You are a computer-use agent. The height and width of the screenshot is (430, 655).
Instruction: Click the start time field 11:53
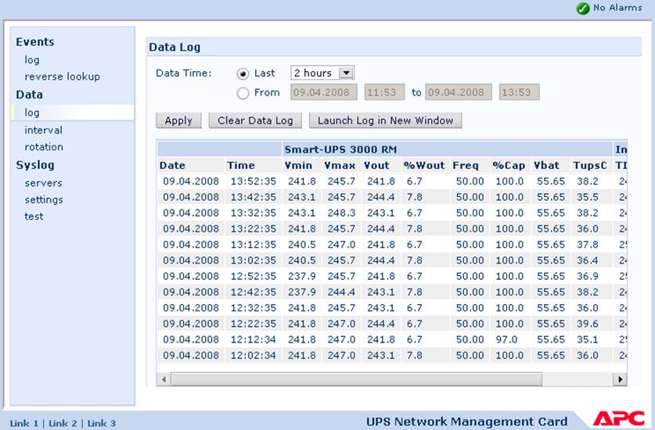pyautogui.click(x=384, y=92)
